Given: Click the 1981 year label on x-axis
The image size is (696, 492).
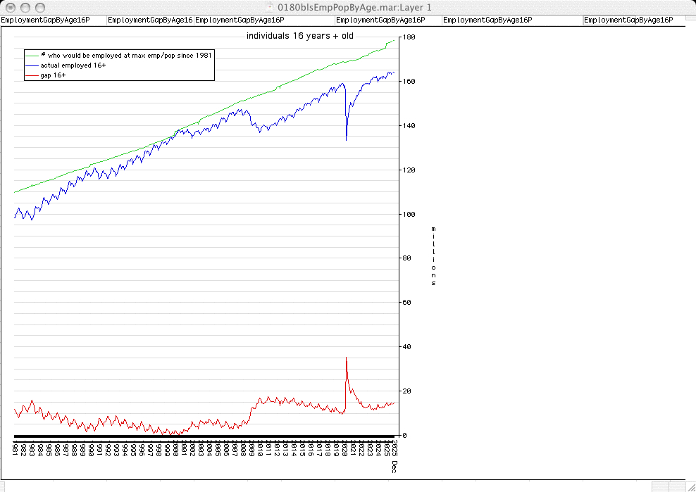Looking at the screenshot, I should (x=15, y=448).
